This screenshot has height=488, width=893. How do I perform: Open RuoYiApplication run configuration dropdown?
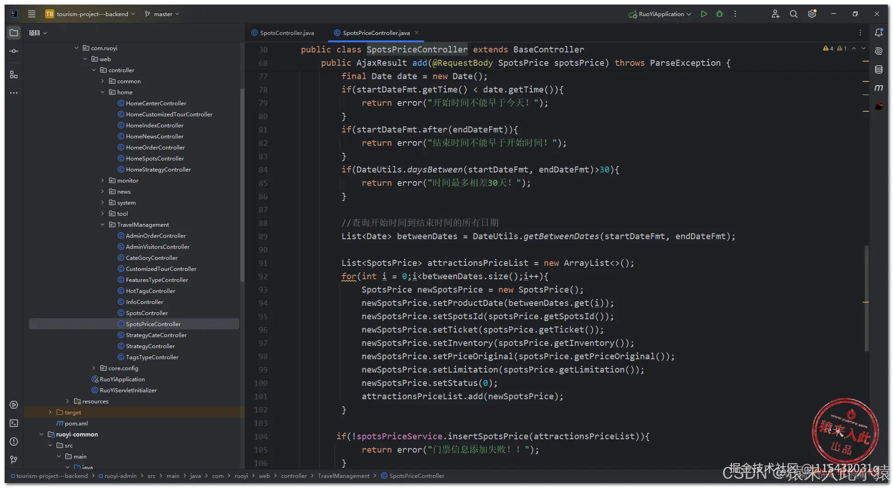(660, 14)
